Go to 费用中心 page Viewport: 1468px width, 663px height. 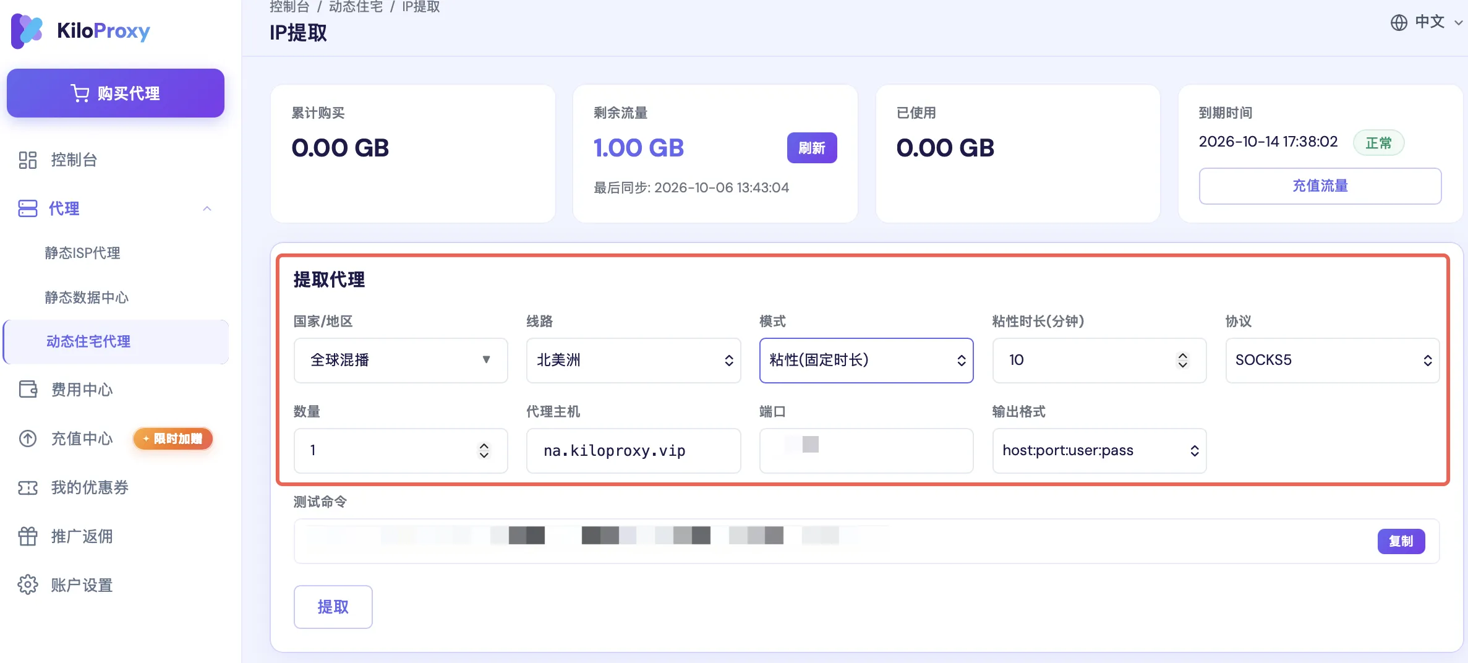tap(82, 390)
